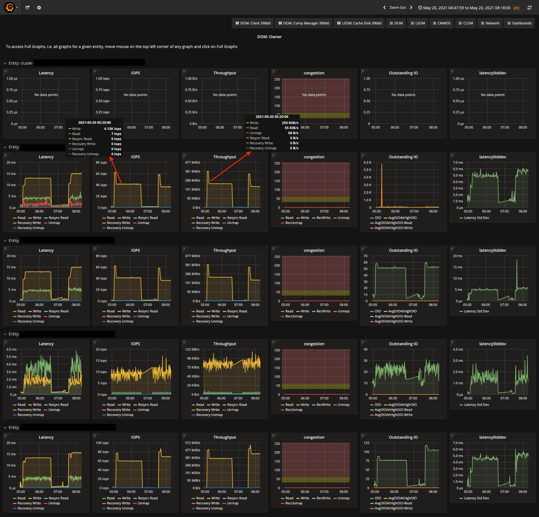This screenshot has width=539, height=517.
Task: Open dashboard settings gear icon
Action: tap(39, 8)
